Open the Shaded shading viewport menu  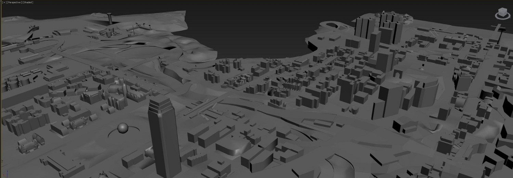click(x=28, y=2)
